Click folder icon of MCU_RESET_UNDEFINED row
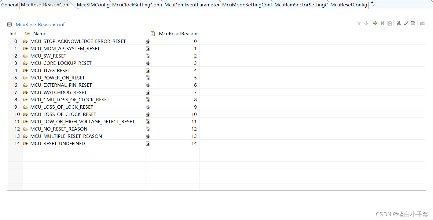The image size is (433, 220). pos(25,144)
